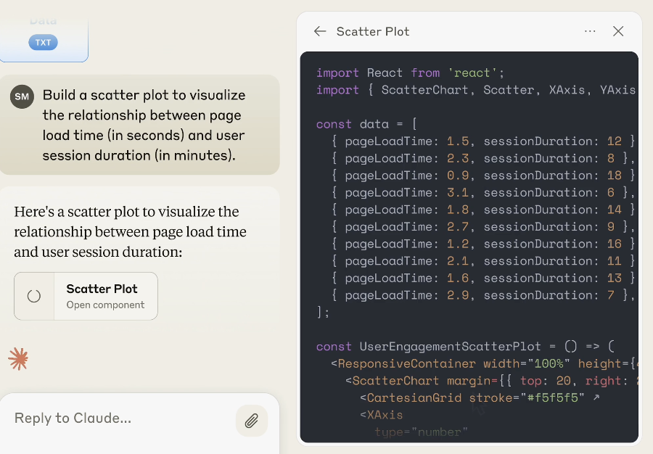Click the paperclip attach file icon
653x454 pixels.
click(251, 421)
